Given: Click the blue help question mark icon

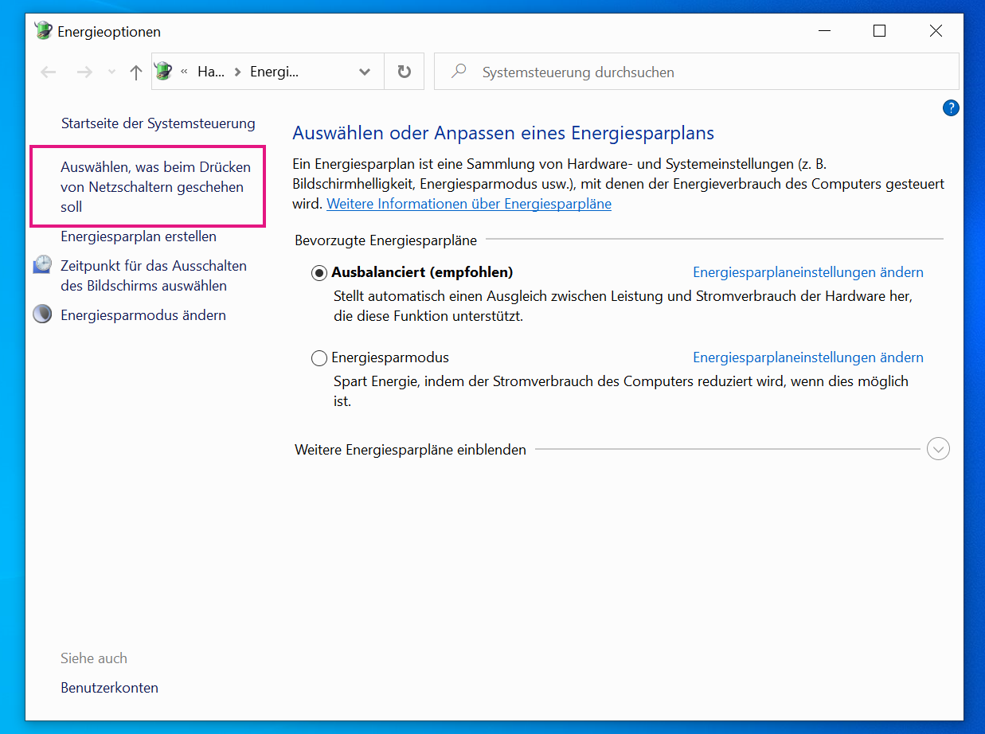Looking at the screenshot, I should pyautogui.click(x=950, y=108).
